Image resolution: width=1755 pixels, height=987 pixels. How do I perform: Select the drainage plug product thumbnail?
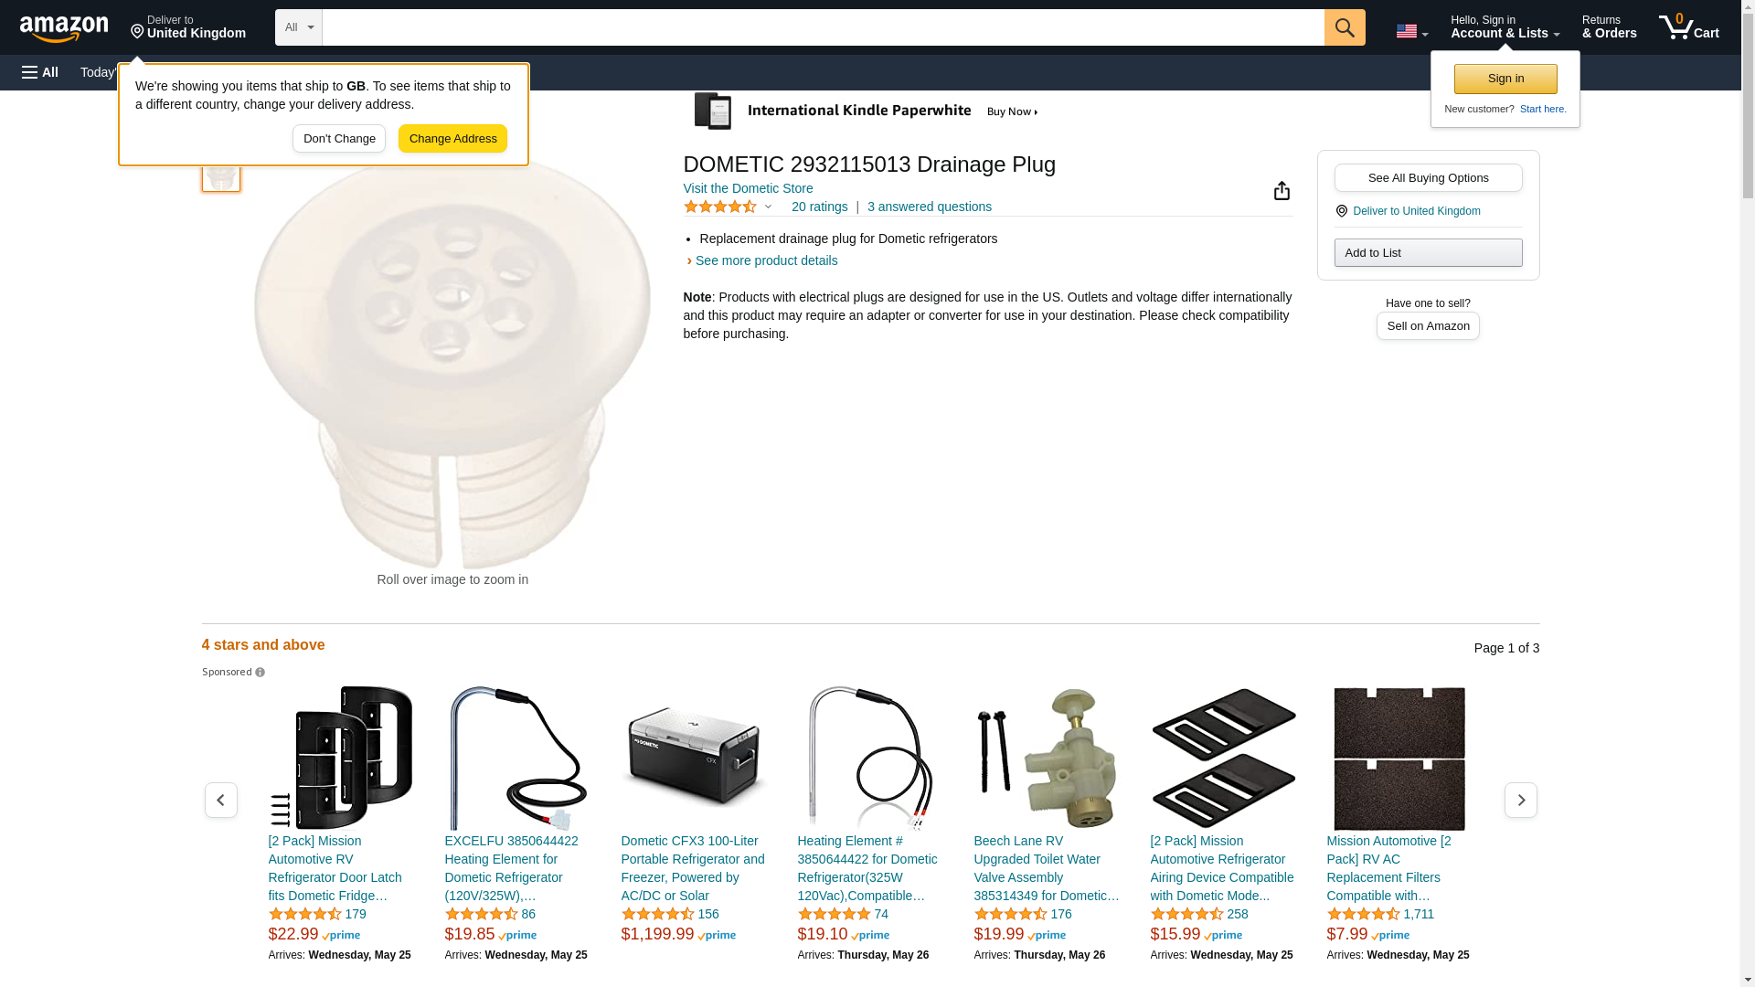(221, 174)
